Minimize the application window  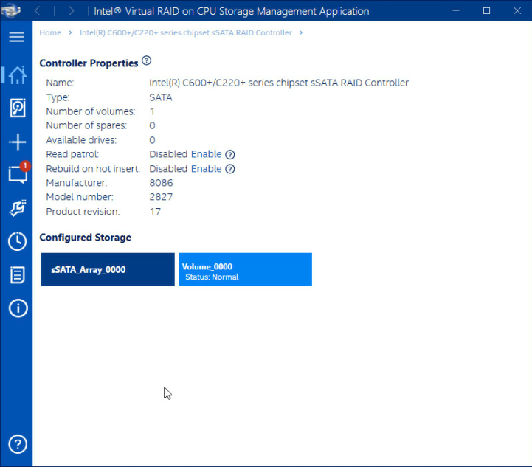click(x=456, y=10)
